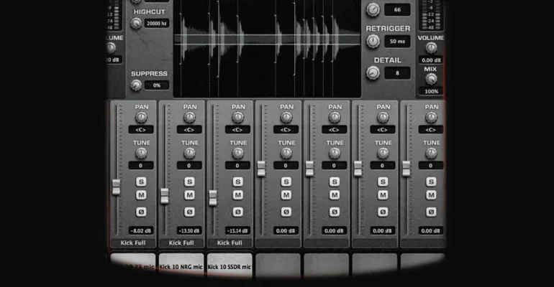Image resolution: width=554 pixels, height=287 pixels.
Task: Mute the last mixer channel on right
Action: click(x=431, y=195)
